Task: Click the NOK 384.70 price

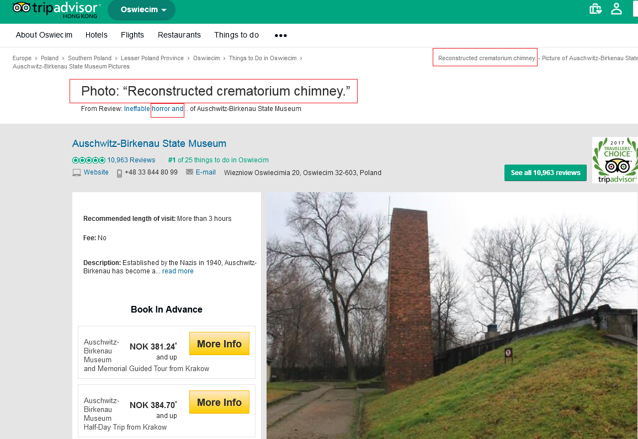Action: 153,405
